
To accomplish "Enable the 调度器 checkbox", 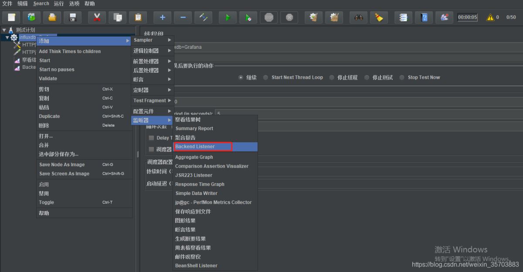I will click(x=151, y=149).
